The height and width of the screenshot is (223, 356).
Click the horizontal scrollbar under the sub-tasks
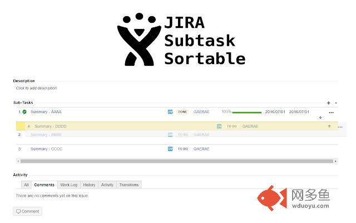tap(177, 161)
